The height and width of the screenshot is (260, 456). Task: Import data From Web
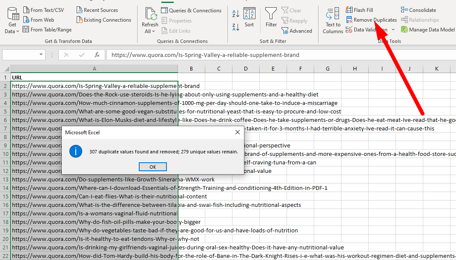point(38,20)
